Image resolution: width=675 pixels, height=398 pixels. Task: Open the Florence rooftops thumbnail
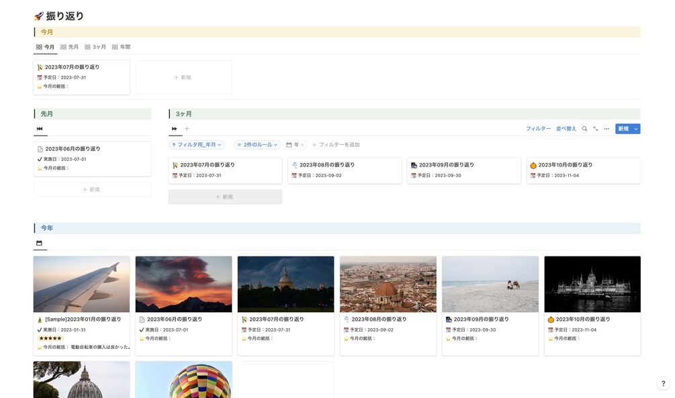click(x=388, y=285)
